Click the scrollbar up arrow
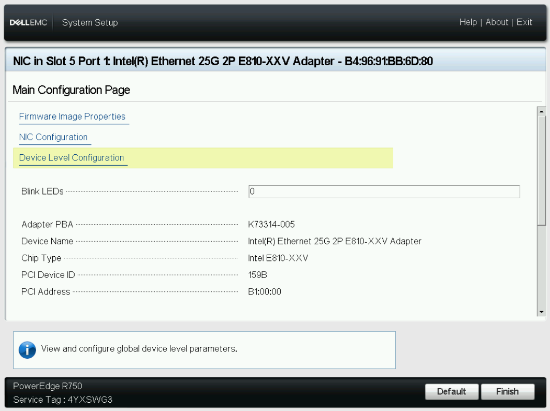This screenshot has width=550, height=411. (542, 111)
